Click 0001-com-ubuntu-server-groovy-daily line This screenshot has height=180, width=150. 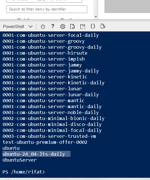click(52, 47)
